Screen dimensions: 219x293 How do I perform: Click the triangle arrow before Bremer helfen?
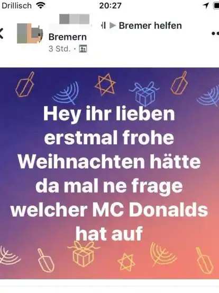(113, 25)
